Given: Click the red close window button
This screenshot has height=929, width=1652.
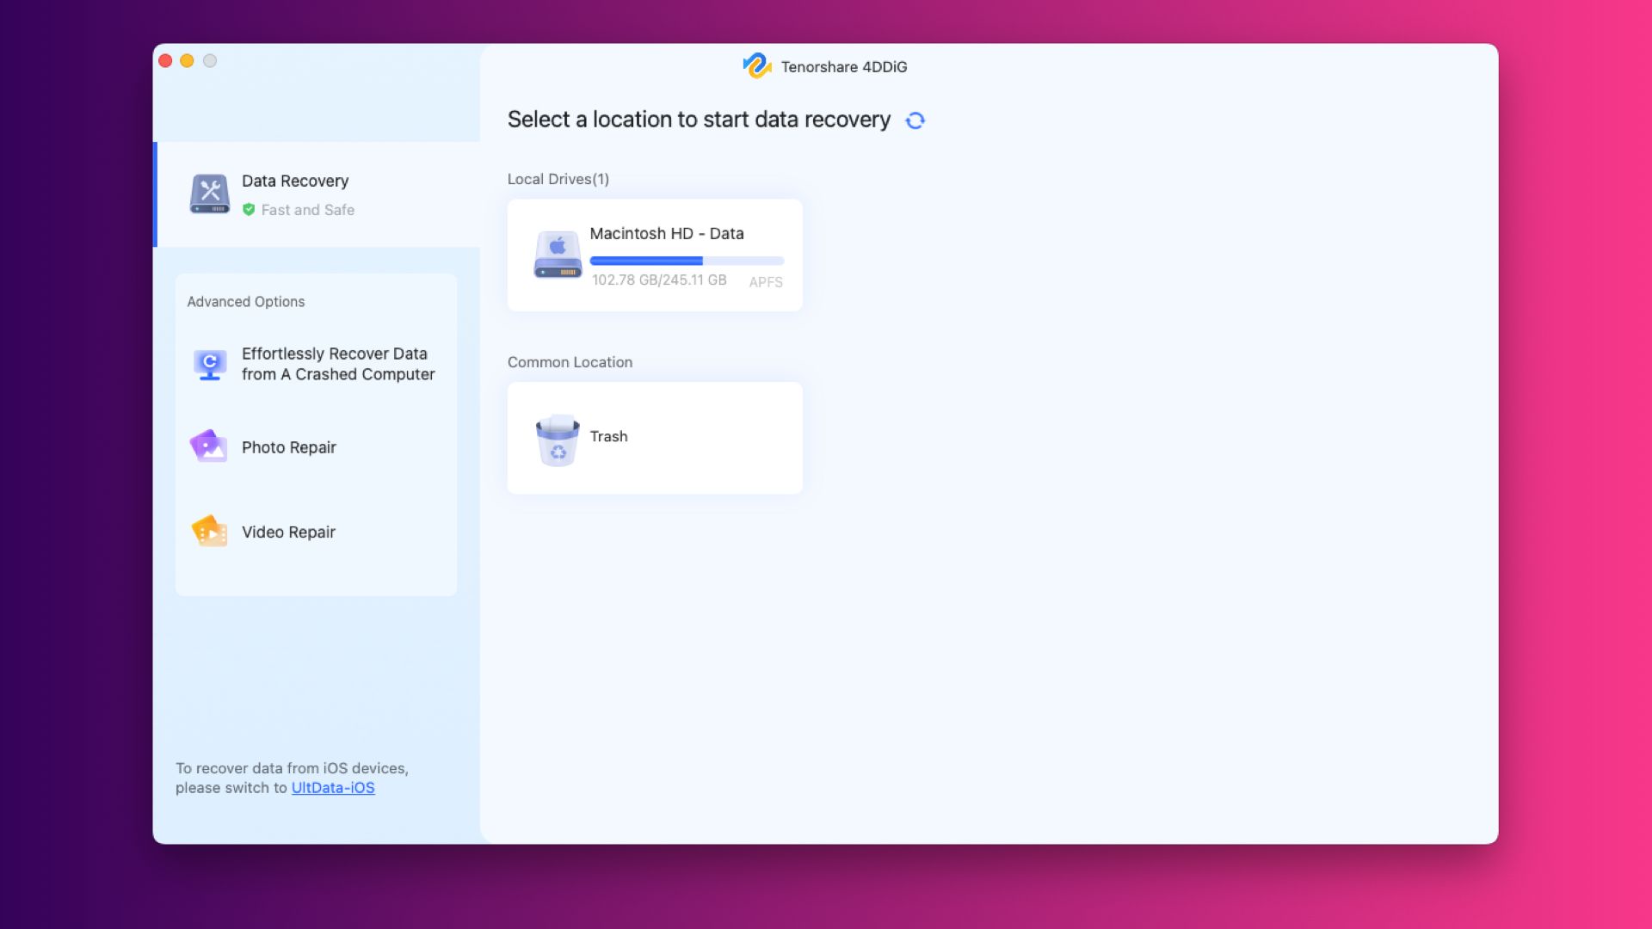Looking at the screenshot, I should [x=165, y=61].
